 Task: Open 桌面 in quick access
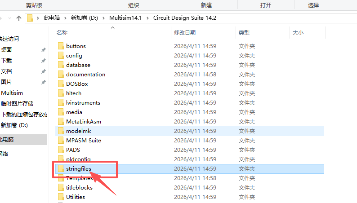(x=6, y=50)
